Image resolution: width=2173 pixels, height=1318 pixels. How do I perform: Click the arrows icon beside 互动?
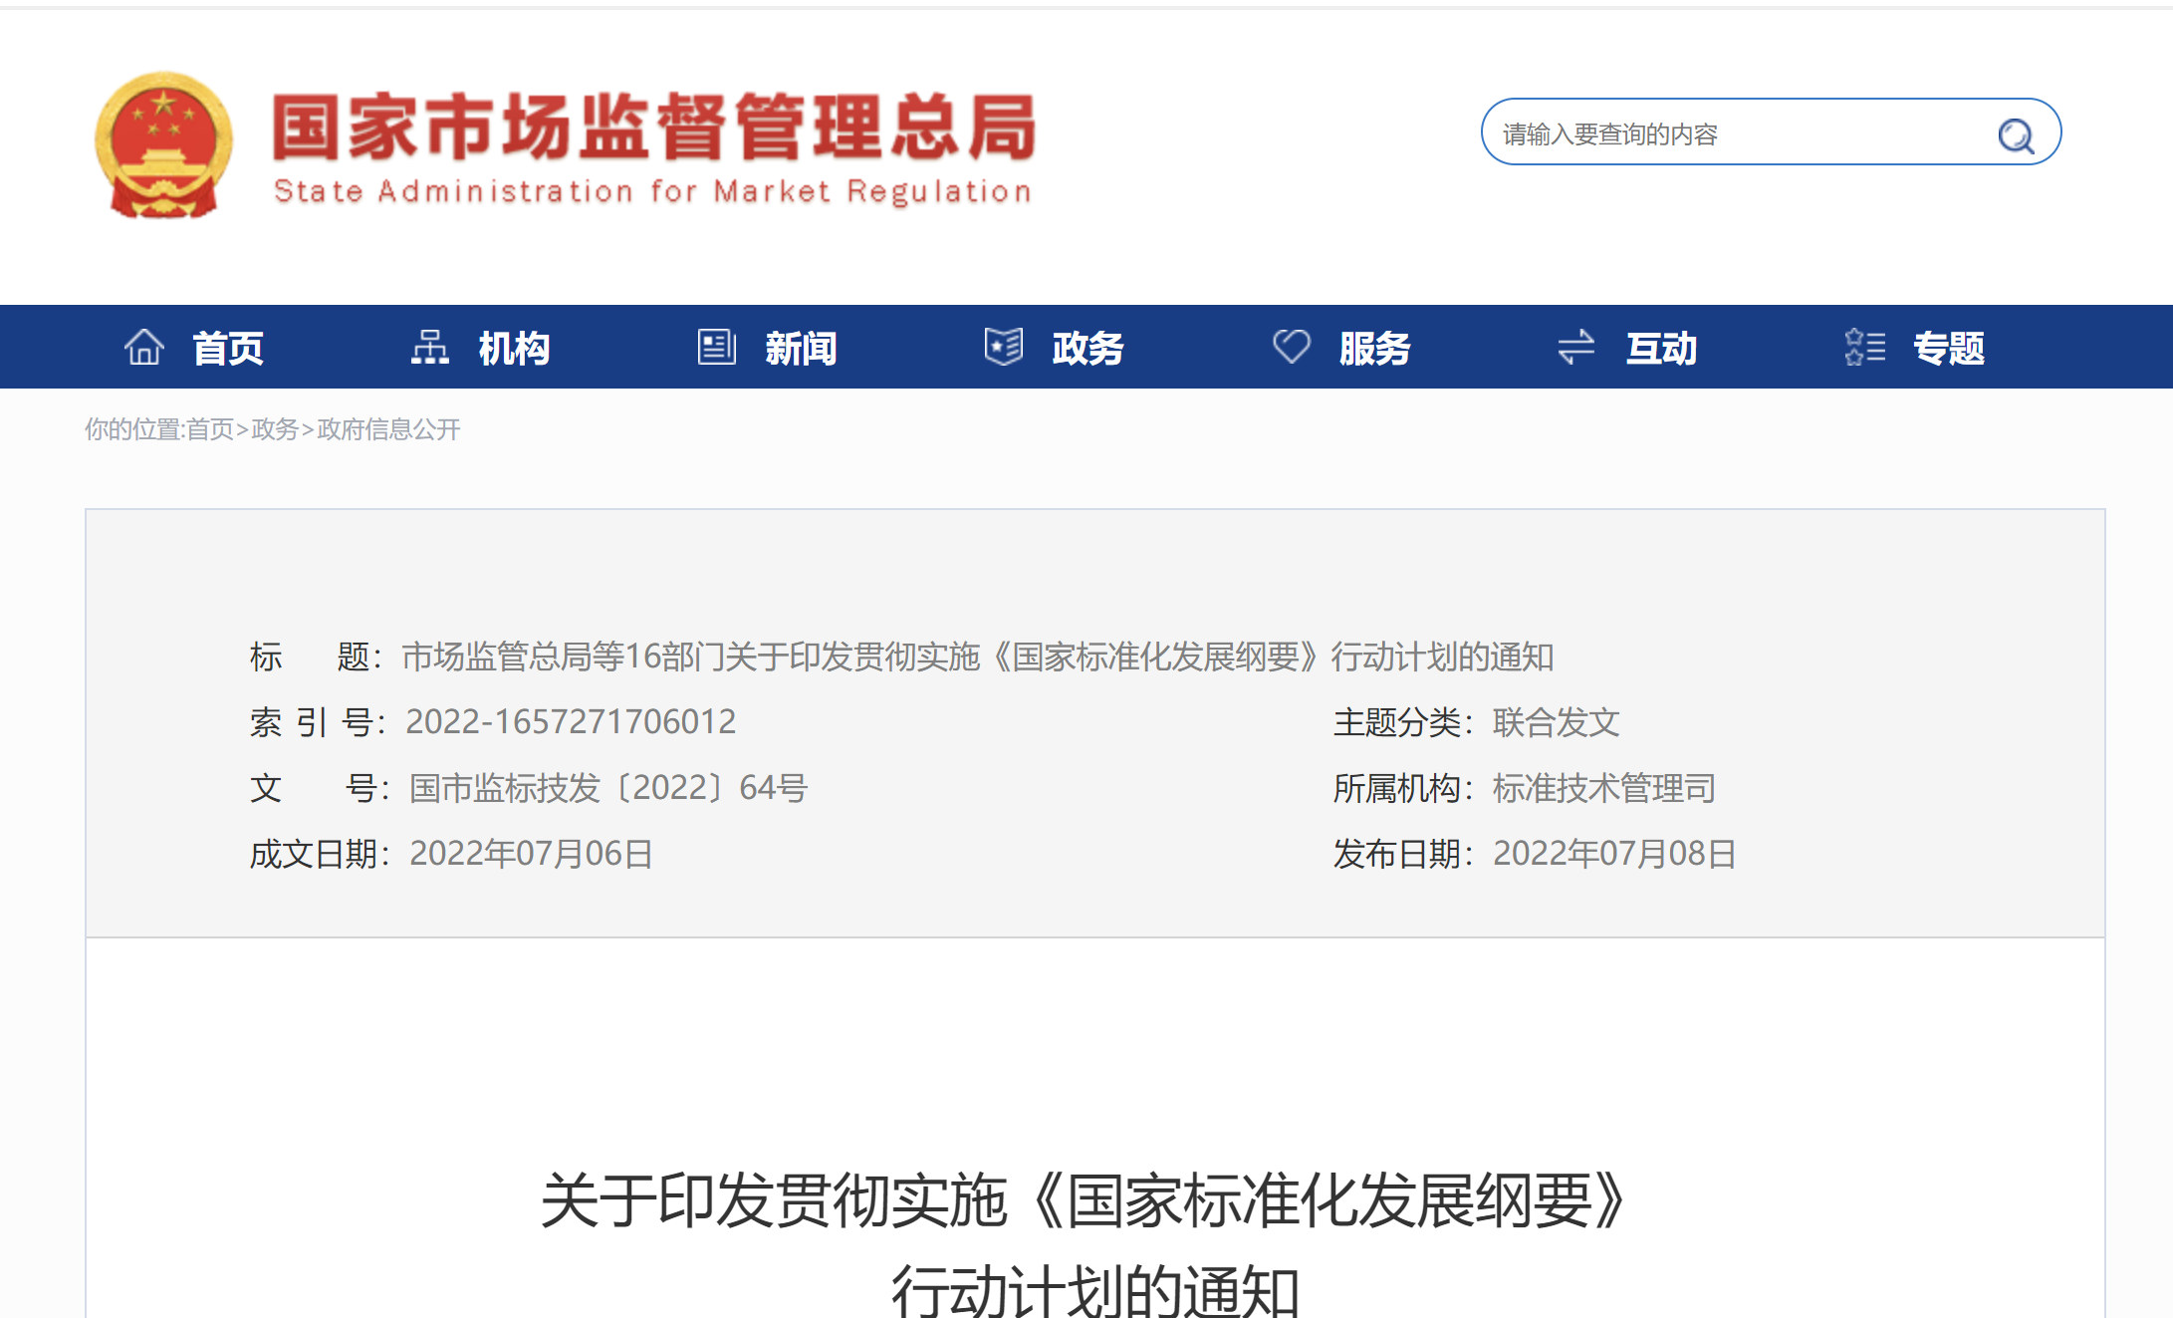(1575, 348)
